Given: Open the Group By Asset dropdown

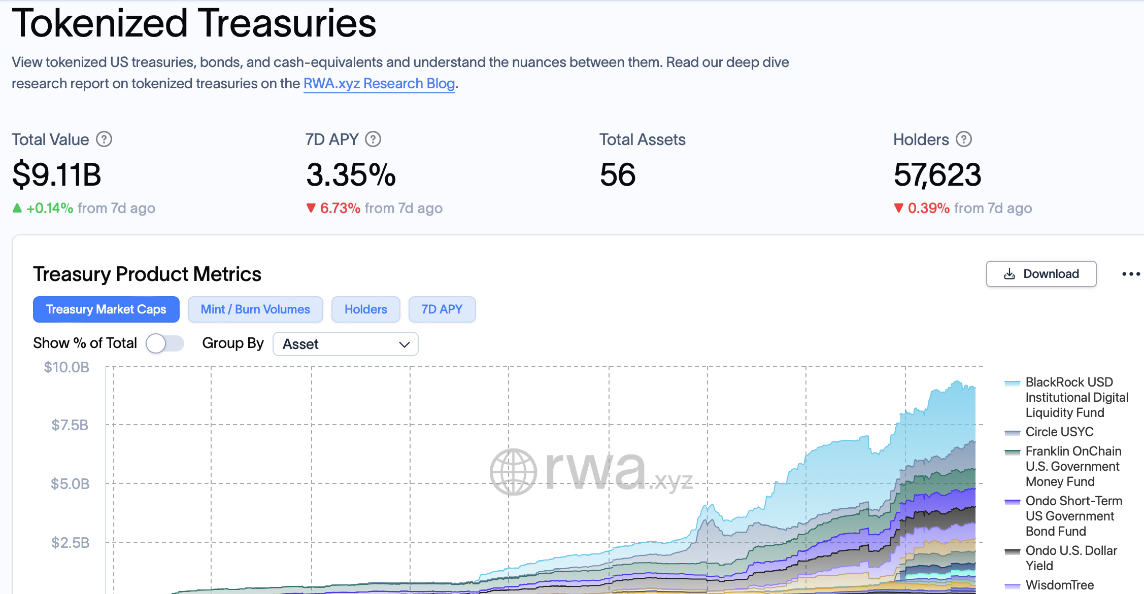Looking at the screenshot, I should click(x=345, y=344).
